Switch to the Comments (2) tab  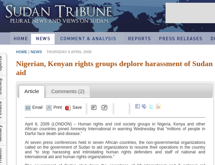point(68,91)
